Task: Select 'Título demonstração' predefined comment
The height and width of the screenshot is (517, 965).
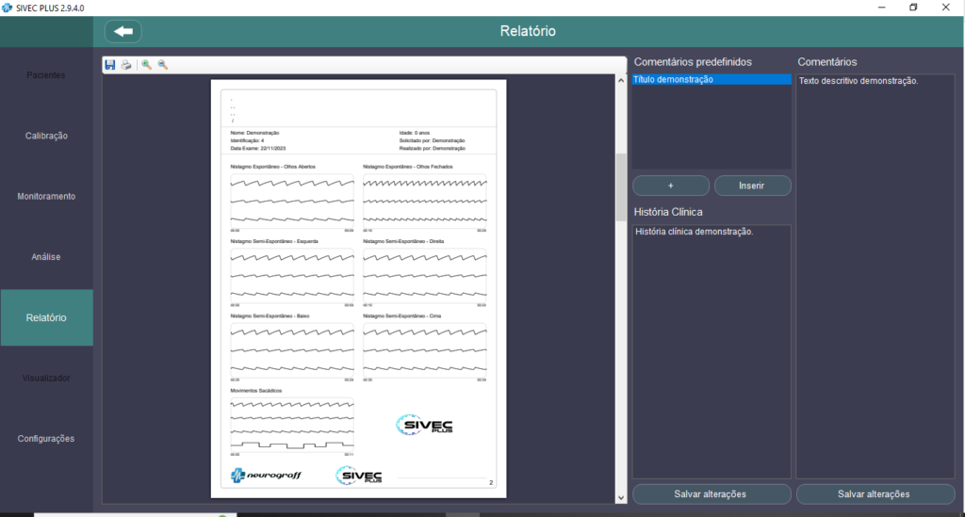Action: click(711, 80)
